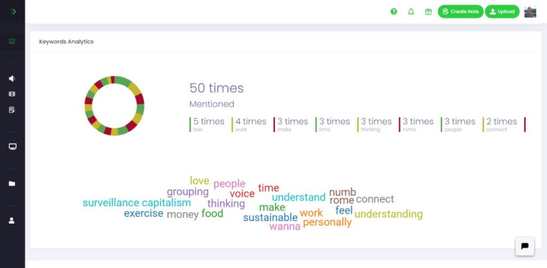The height and width of the screenshot is (268, 547).
Task: Expand the sidebar with double-chevron icon
Action: coord(13,12)
